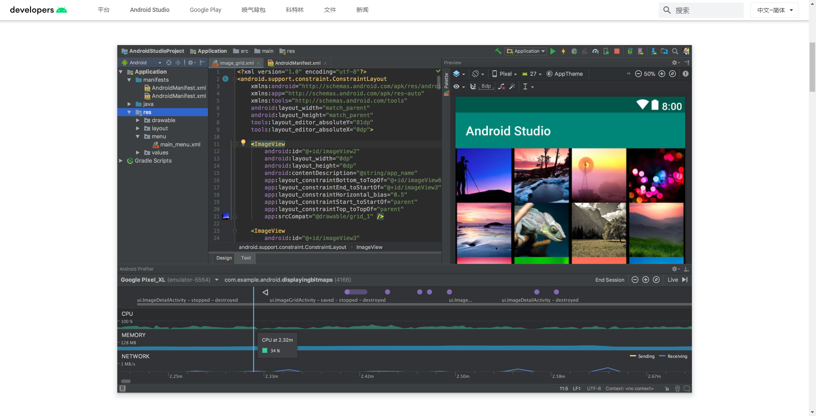
Task: Zoom in the profiler timeline
Action: (x=646, y=280)
